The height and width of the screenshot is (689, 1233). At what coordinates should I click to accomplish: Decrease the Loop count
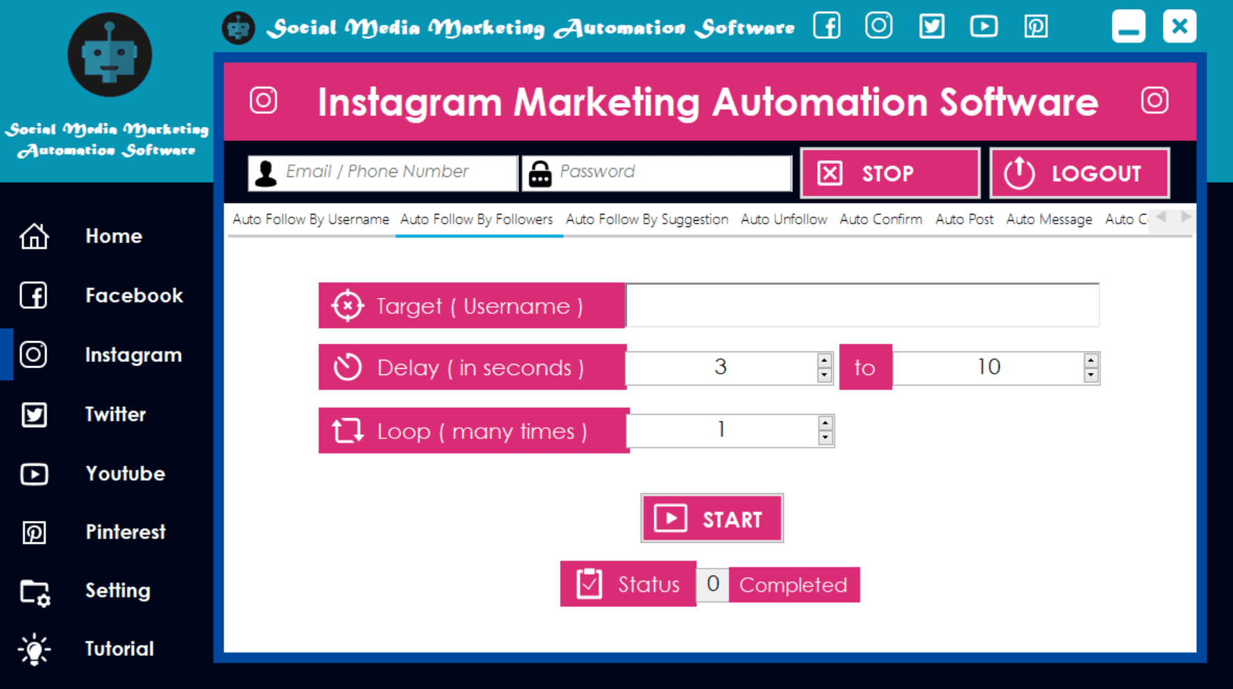tap(825, 438)
